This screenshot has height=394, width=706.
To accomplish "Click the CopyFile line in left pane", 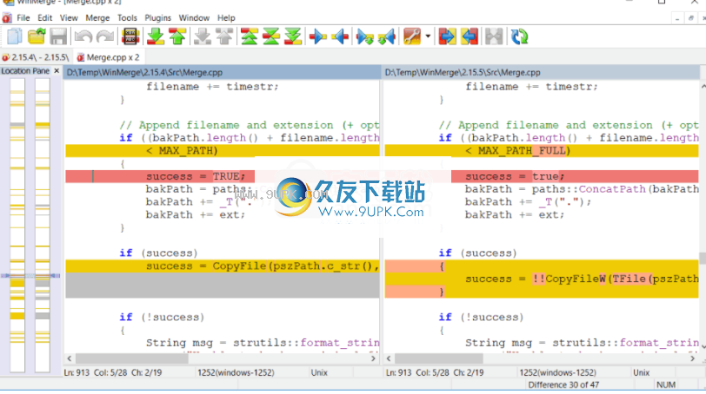I will (x=223, y=266).
